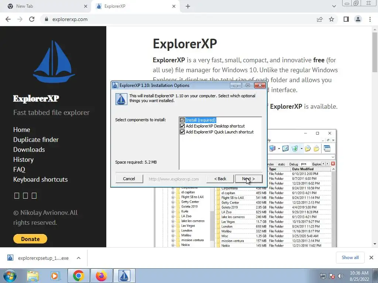Expand the Malibu tree node in screenshot
Screen dimensions: 378x283
[173, 235]
